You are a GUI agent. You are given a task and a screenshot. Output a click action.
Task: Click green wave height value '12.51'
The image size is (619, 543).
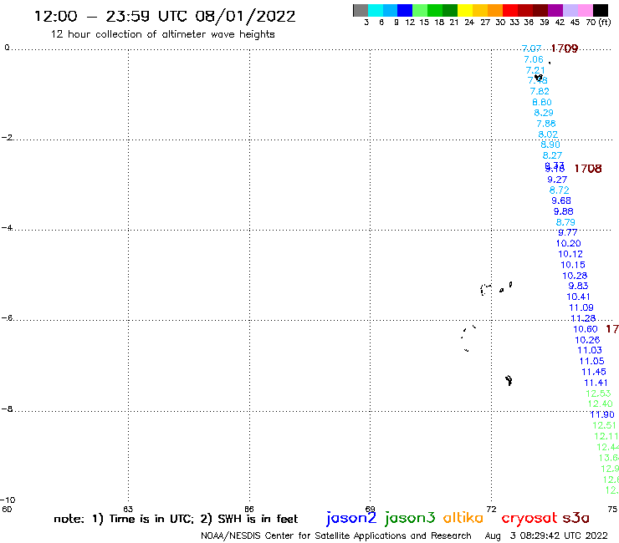tap(605, 425)
